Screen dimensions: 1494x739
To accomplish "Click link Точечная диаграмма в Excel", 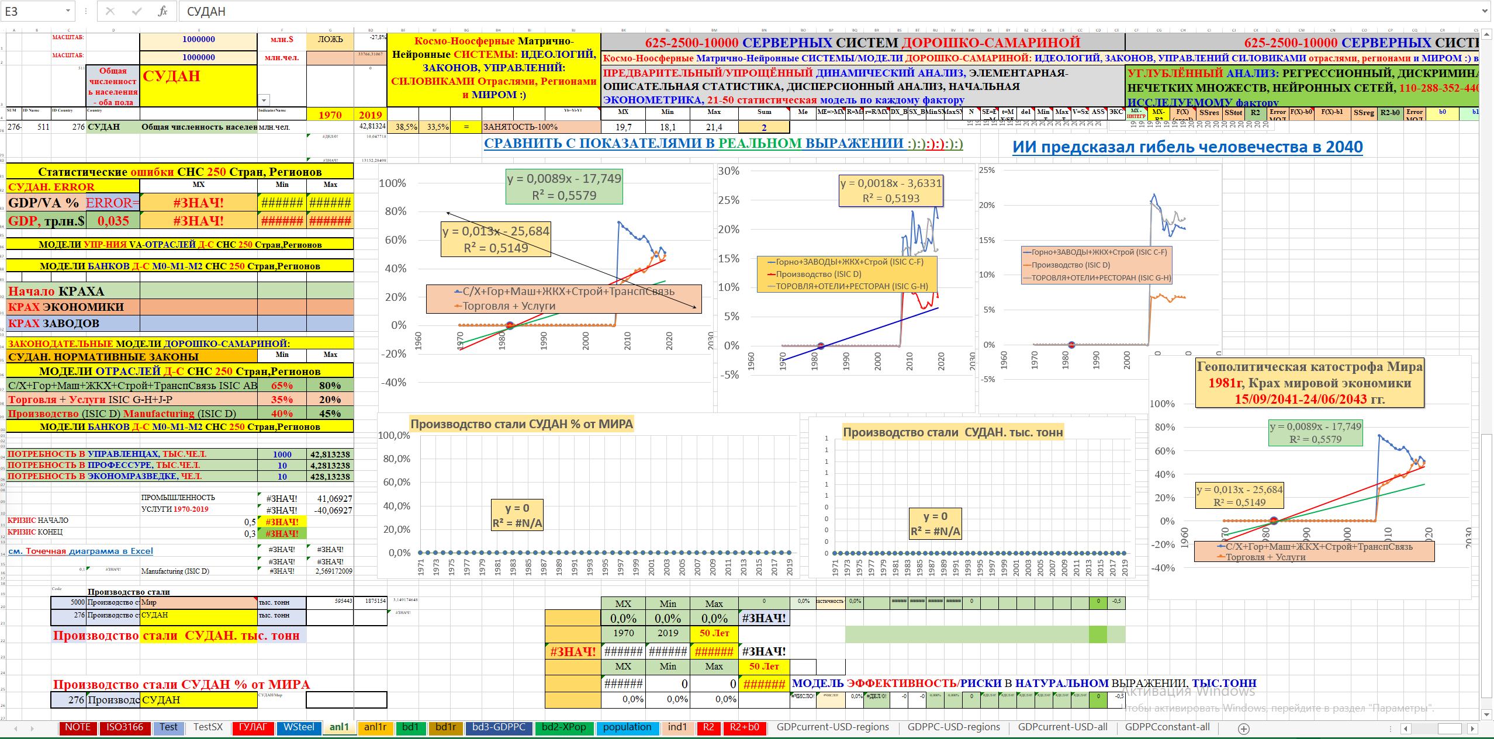I will (81, 551).
